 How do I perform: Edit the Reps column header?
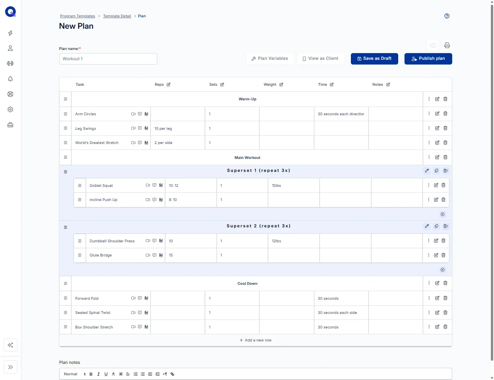click(x=168, y=85)
